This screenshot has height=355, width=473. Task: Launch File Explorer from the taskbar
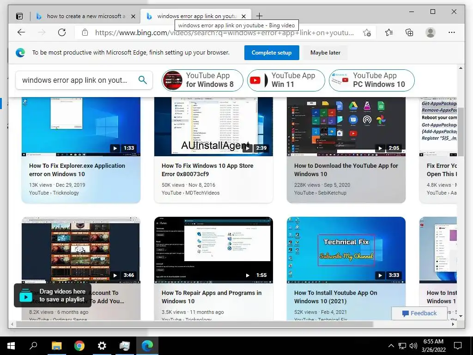(x=56, y=346)
